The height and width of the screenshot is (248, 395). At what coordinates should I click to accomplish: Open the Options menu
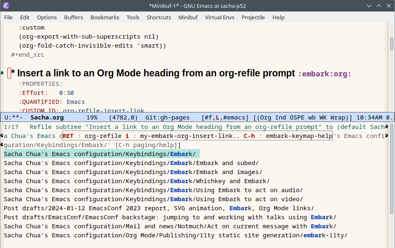(x=47, y=17)
